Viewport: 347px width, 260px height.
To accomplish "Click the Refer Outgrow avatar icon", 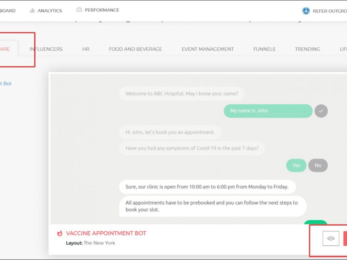I will (x=306, y=11).
